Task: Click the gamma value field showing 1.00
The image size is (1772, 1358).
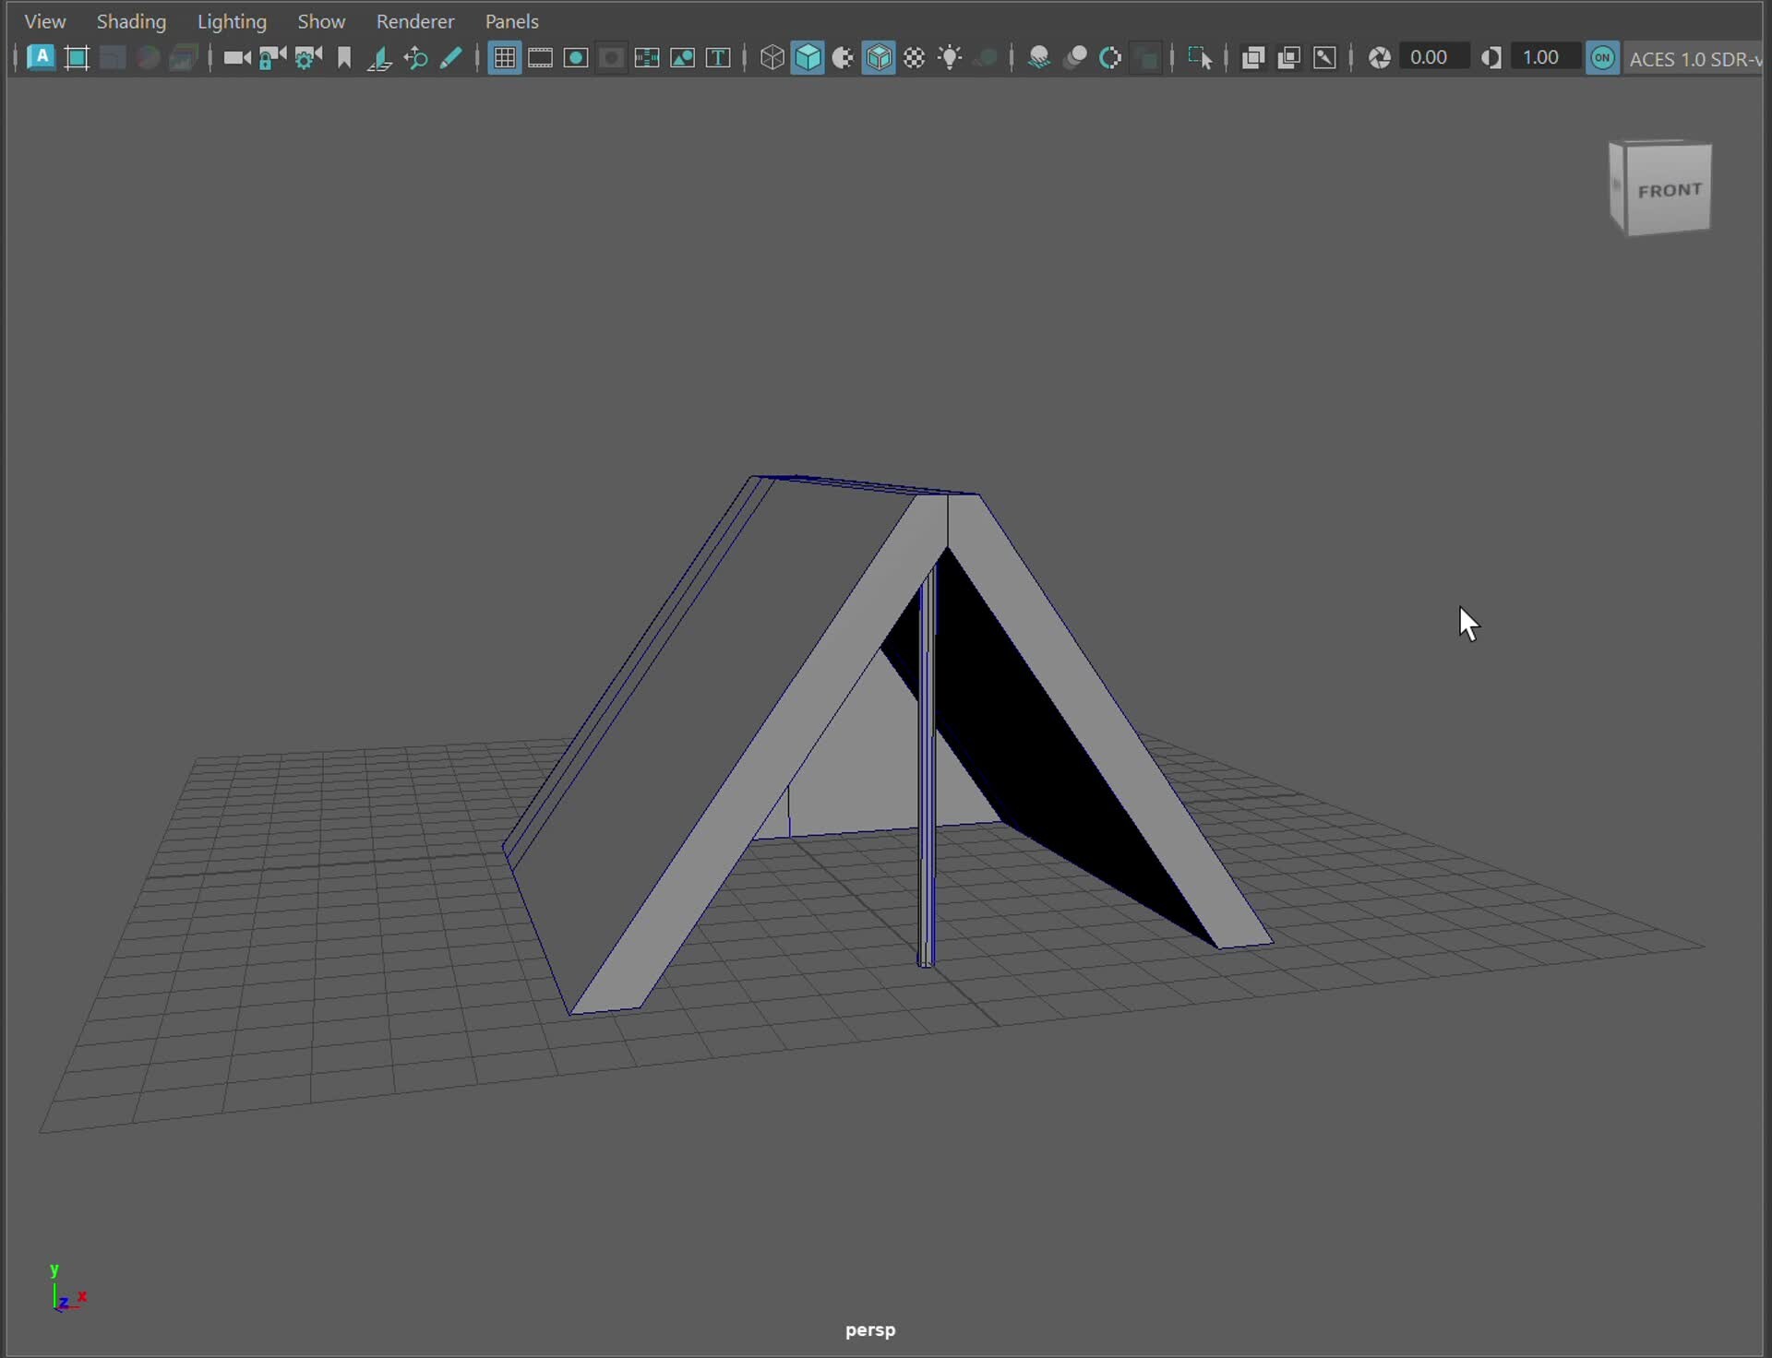Action: coord(1545,56)
